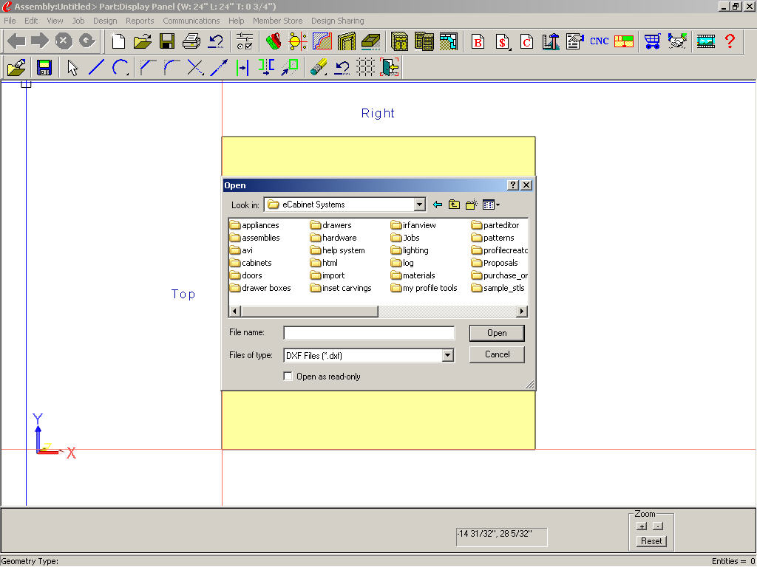Click the CNC output icon
The height and width of the screenshot is (567, 757).
599,41
